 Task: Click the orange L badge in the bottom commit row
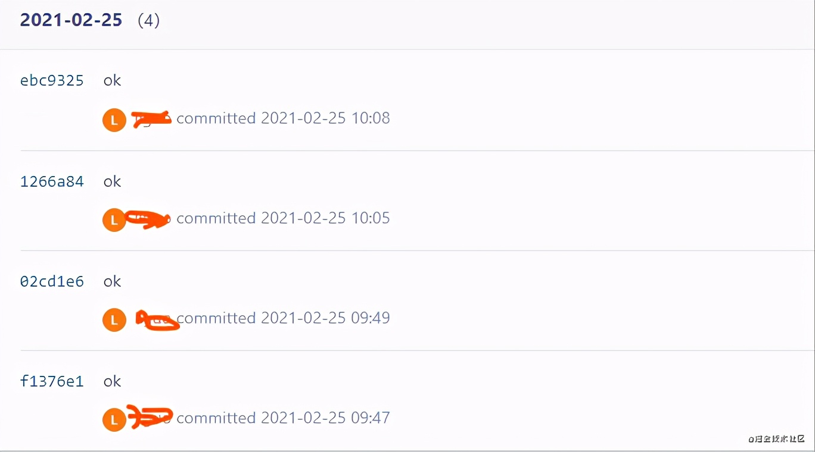coord(114,419)
